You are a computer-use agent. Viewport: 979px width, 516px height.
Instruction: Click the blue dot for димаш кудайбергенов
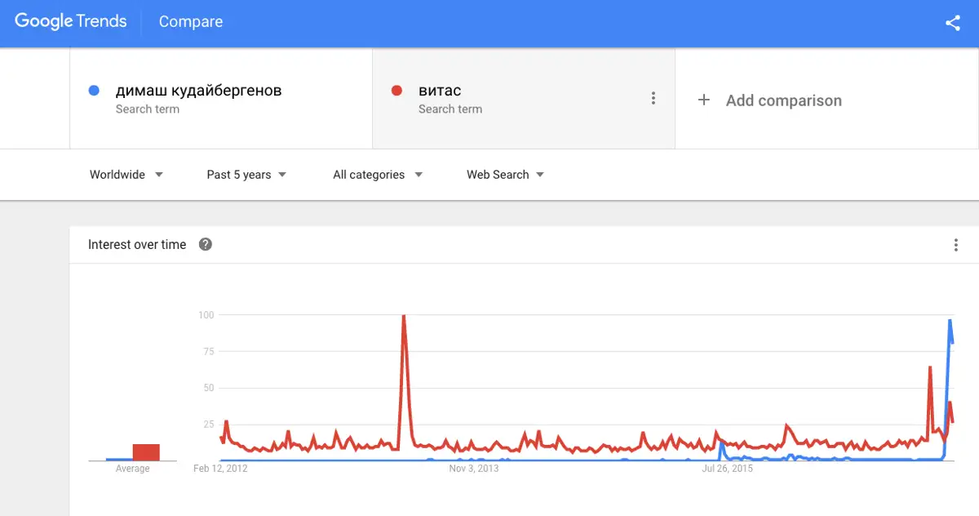[x=94, y=91]
